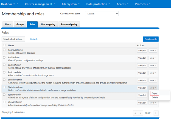Toggle the VMwareAdmin role checkbox
Viewport: 171px width, 120px height.
4,102
